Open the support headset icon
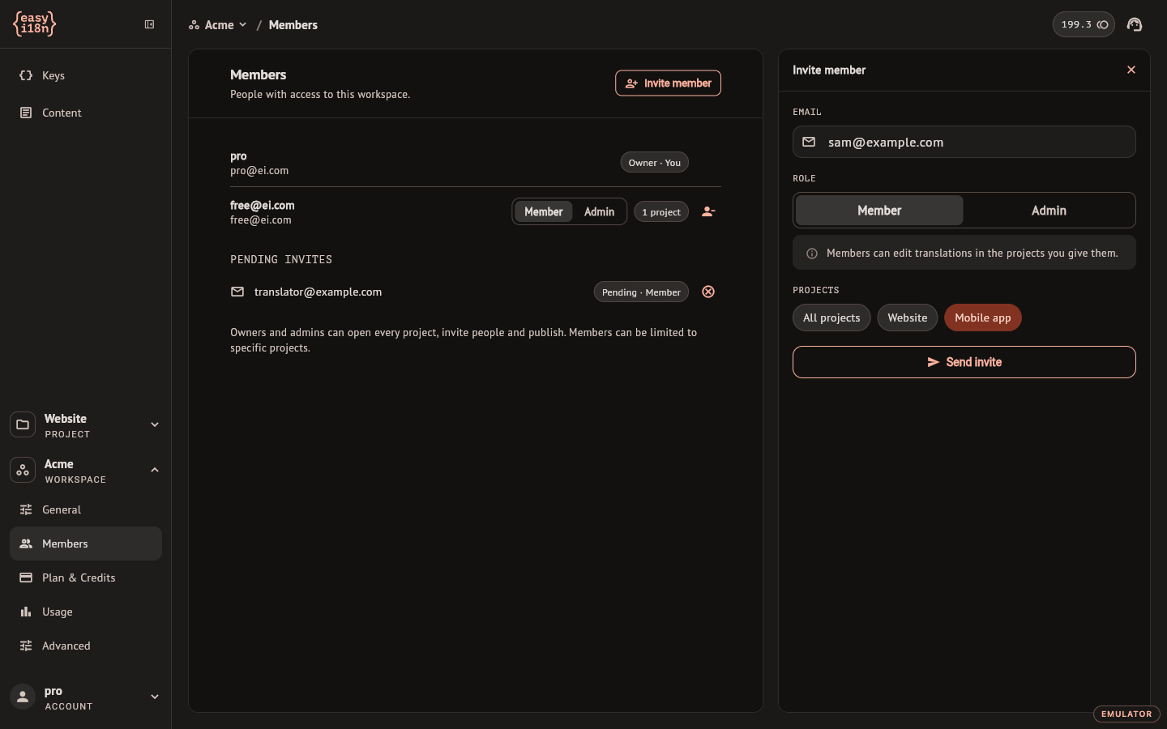 (1135, 24)
